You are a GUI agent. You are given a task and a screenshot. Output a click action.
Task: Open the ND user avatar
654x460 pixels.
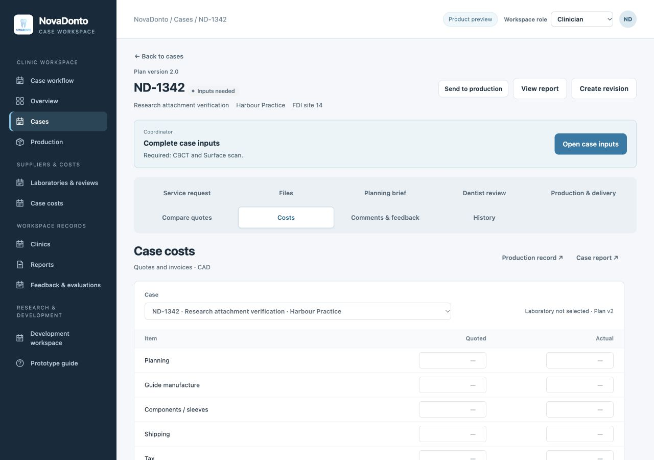(x=628, y=19)
